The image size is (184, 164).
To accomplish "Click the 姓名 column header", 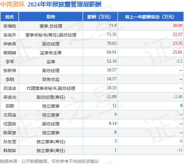I will click(x=10, y=17).
